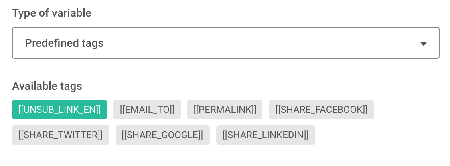Click the dropdown arrow beside Predefined tags

[x=423, y=43]
